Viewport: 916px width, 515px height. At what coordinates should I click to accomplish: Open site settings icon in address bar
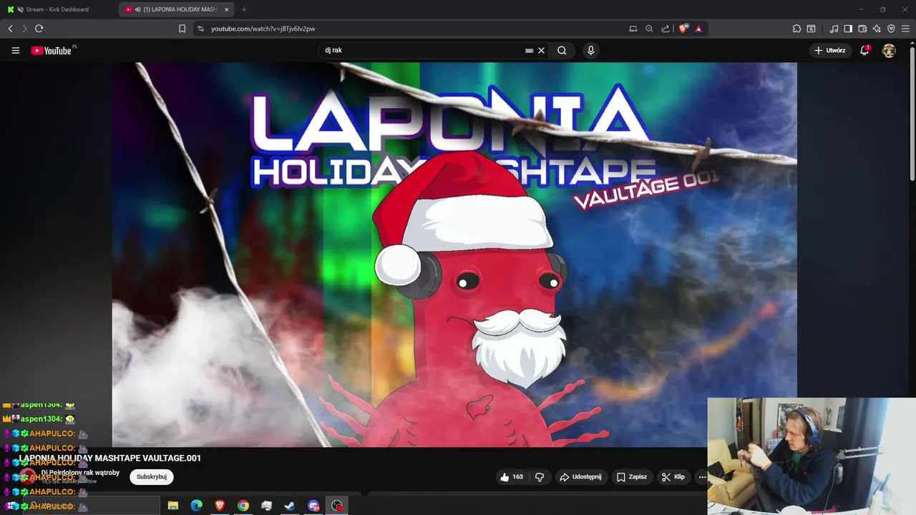click(x=200, y=29)
